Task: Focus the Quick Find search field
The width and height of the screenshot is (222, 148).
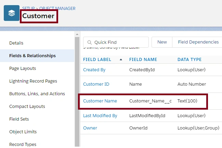Action: tap(116, 42)
